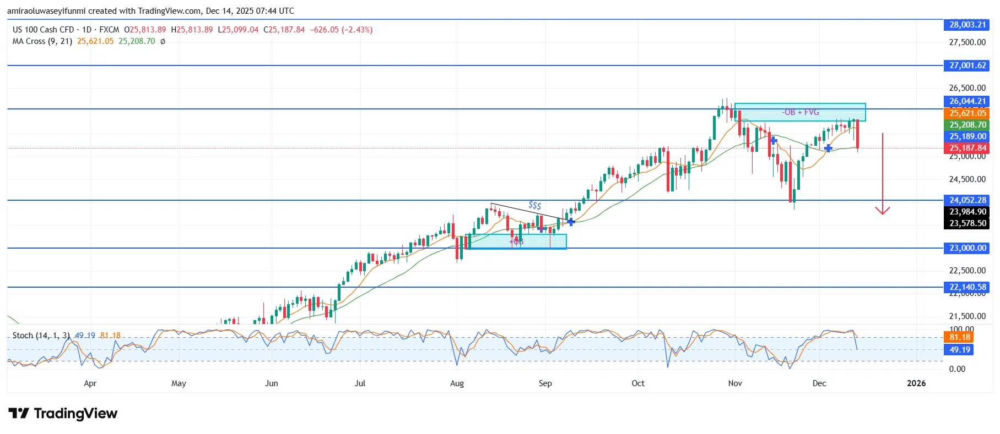Select the Stoch (14, 1, 3) indicator legend
The height and width of the screenshot is (434, 1000).
[x=41, y=336]
